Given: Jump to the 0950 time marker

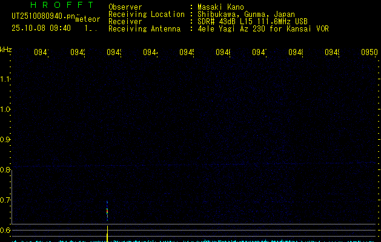Looking at the screenshot, I should (368, 53).
